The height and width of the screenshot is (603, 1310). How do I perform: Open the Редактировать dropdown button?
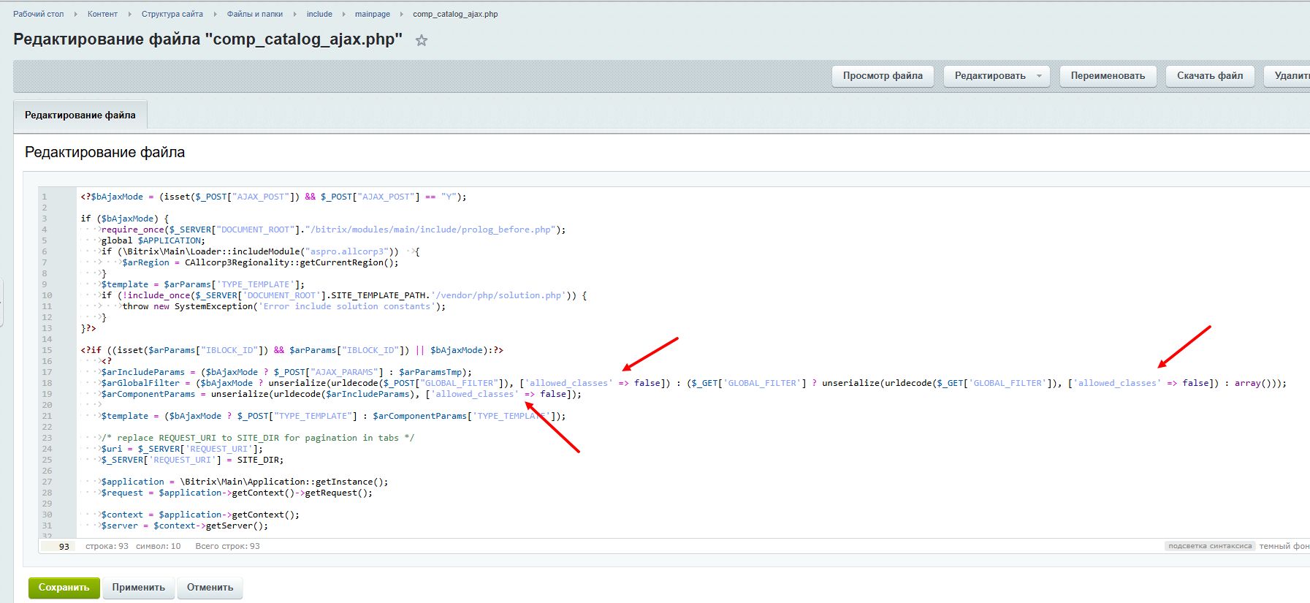point(997,76)
